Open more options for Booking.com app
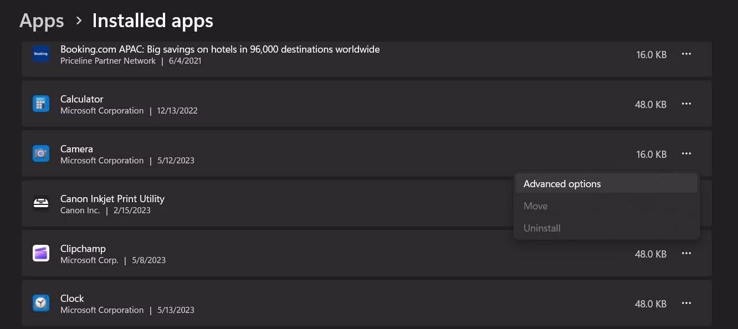This screenshot has height=329, width=738. (686, 54)
